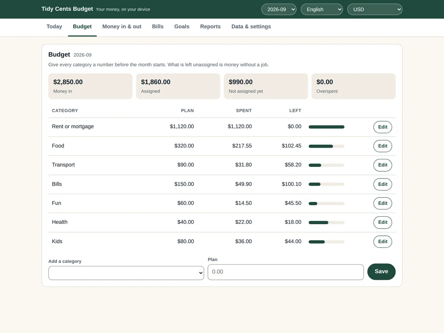Edit the Transport category row
The width and height of the screenshot is (444, 333).
click(x=383, y=165)
